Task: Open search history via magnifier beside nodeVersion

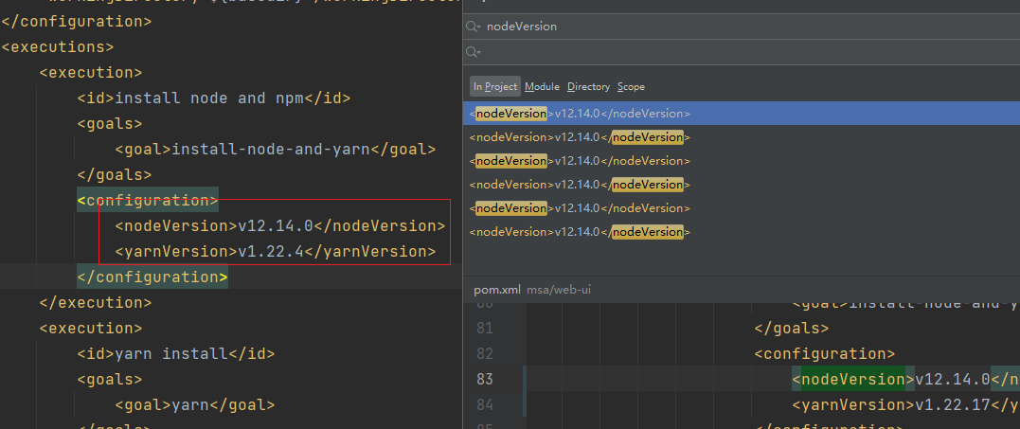Action: [473, 27]
